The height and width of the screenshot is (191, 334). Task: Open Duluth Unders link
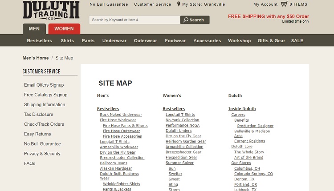pyautogui.click(x=179, y=131)
